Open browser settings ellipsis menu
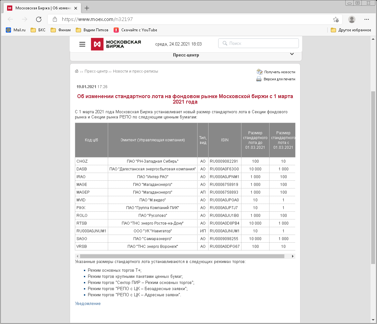 (366, 19)
